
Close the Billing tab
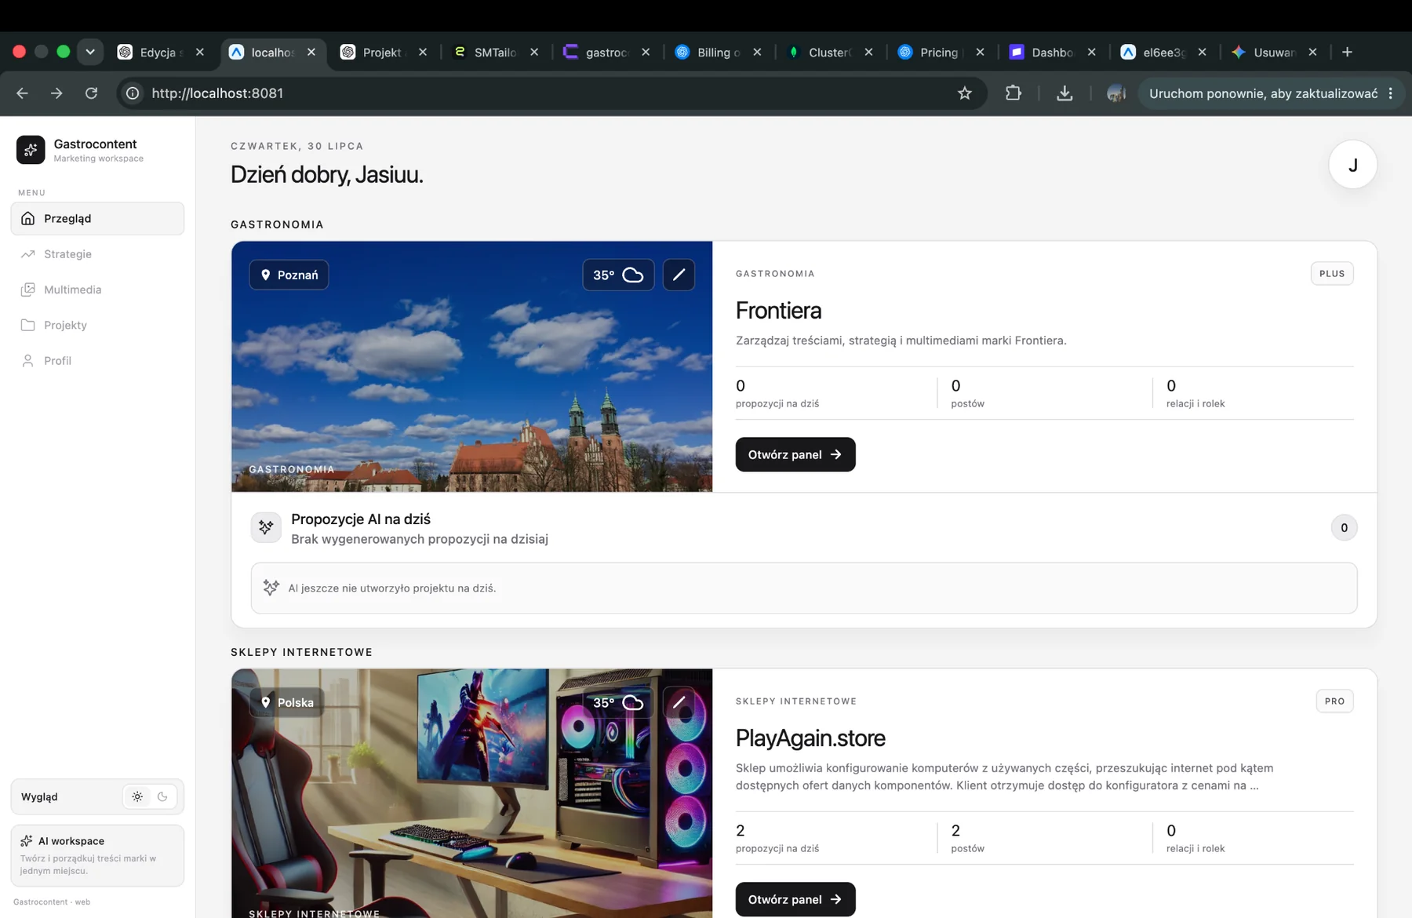point(757,52)
